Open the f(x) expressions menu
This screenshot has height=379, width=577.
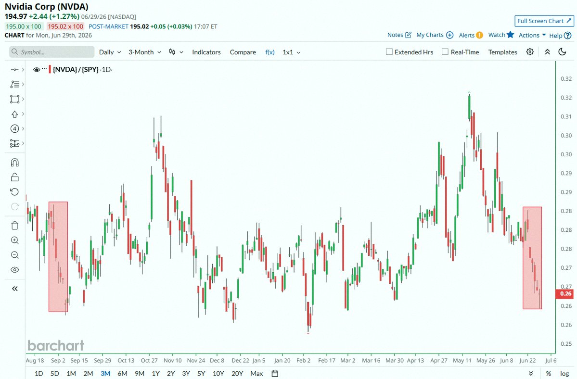click(270, 52)
